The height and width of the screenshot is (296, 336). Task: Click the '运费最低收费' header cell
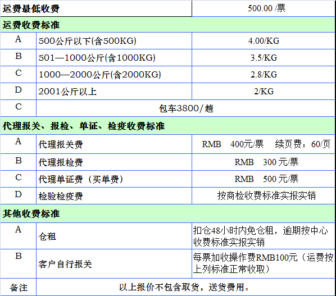tap(96, 8)
